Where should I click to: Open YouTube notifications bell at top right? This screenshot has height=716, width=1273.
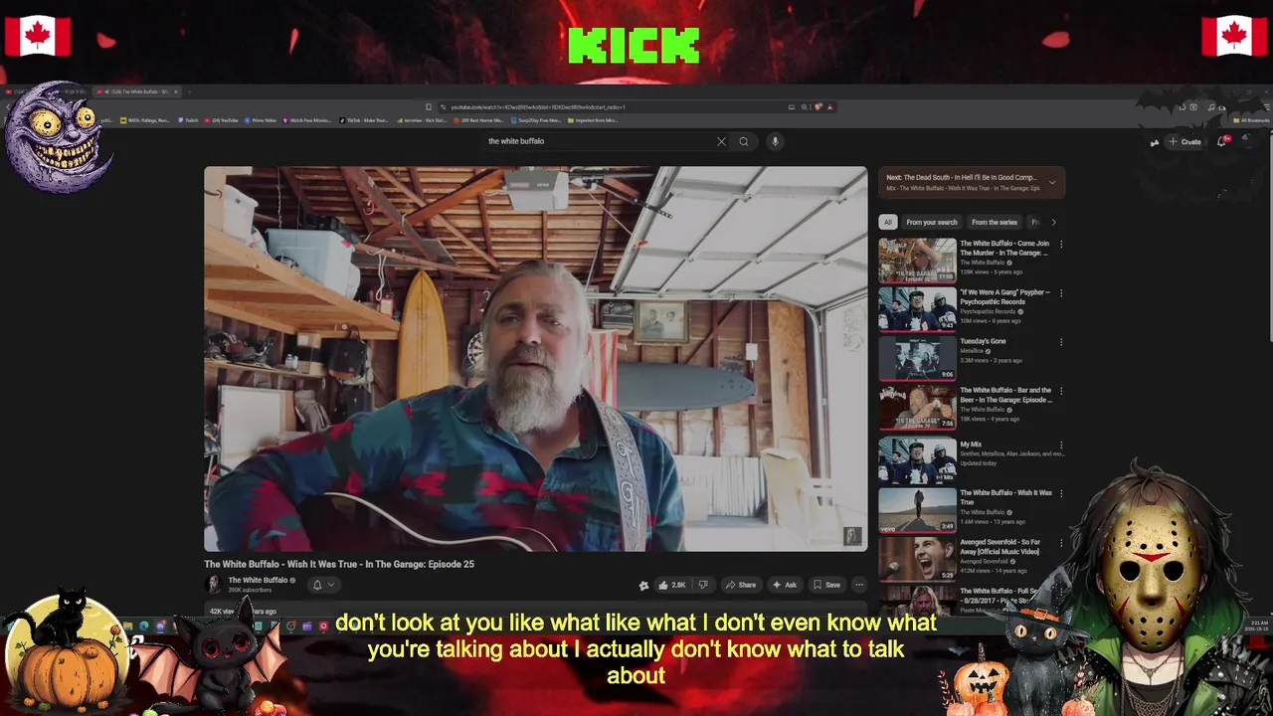tap(1222, 141)
